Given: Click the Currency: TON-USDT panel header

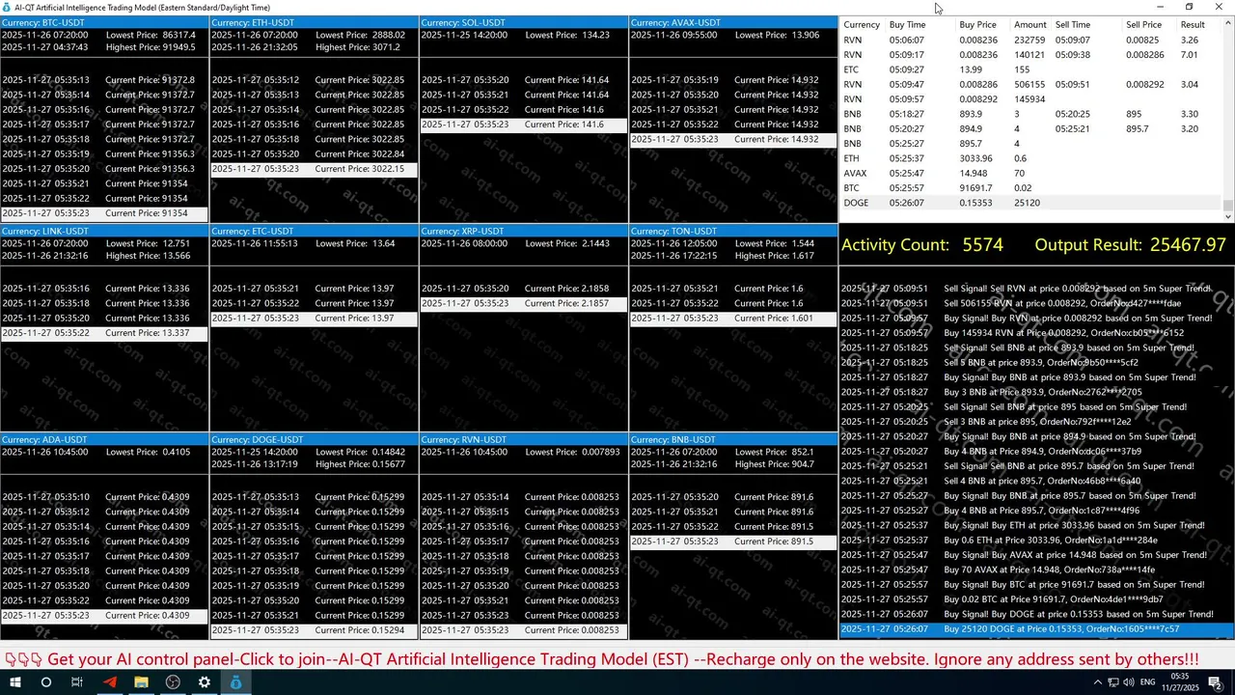Looking at the screenshot, I should 733,231.
